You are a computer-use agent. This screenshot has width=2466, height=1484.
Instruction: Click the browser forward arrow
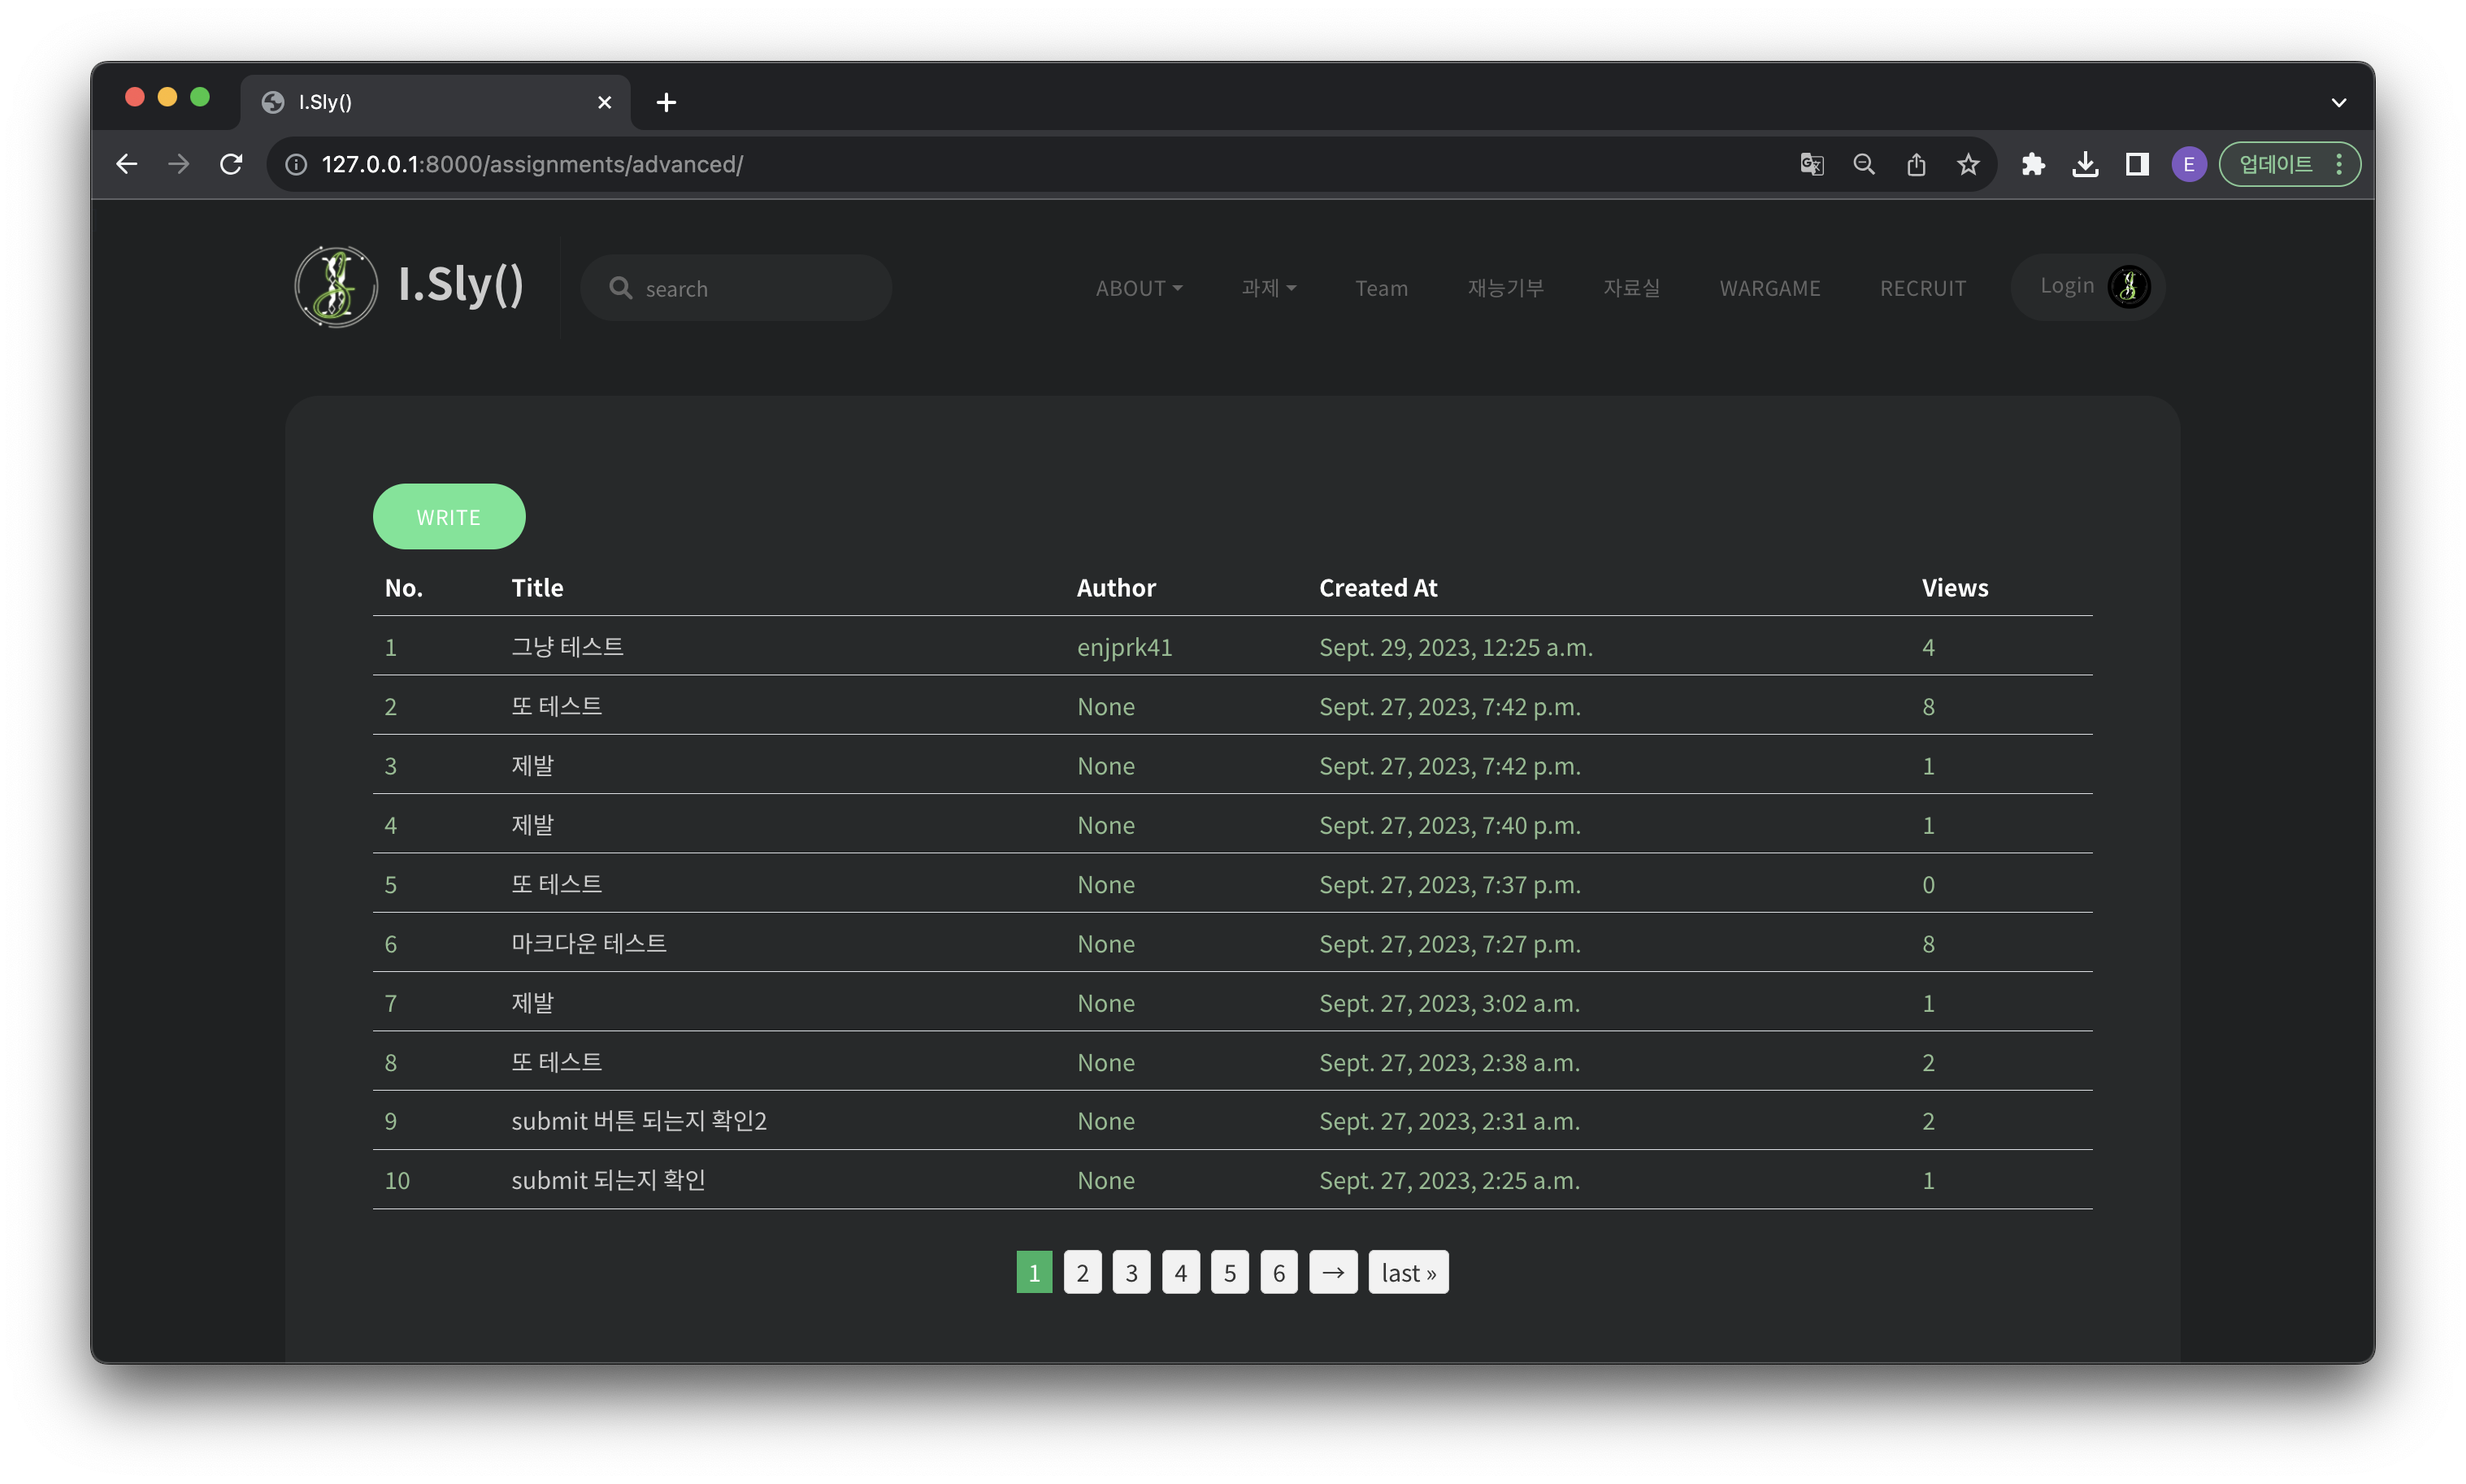(x=179, y=164)
